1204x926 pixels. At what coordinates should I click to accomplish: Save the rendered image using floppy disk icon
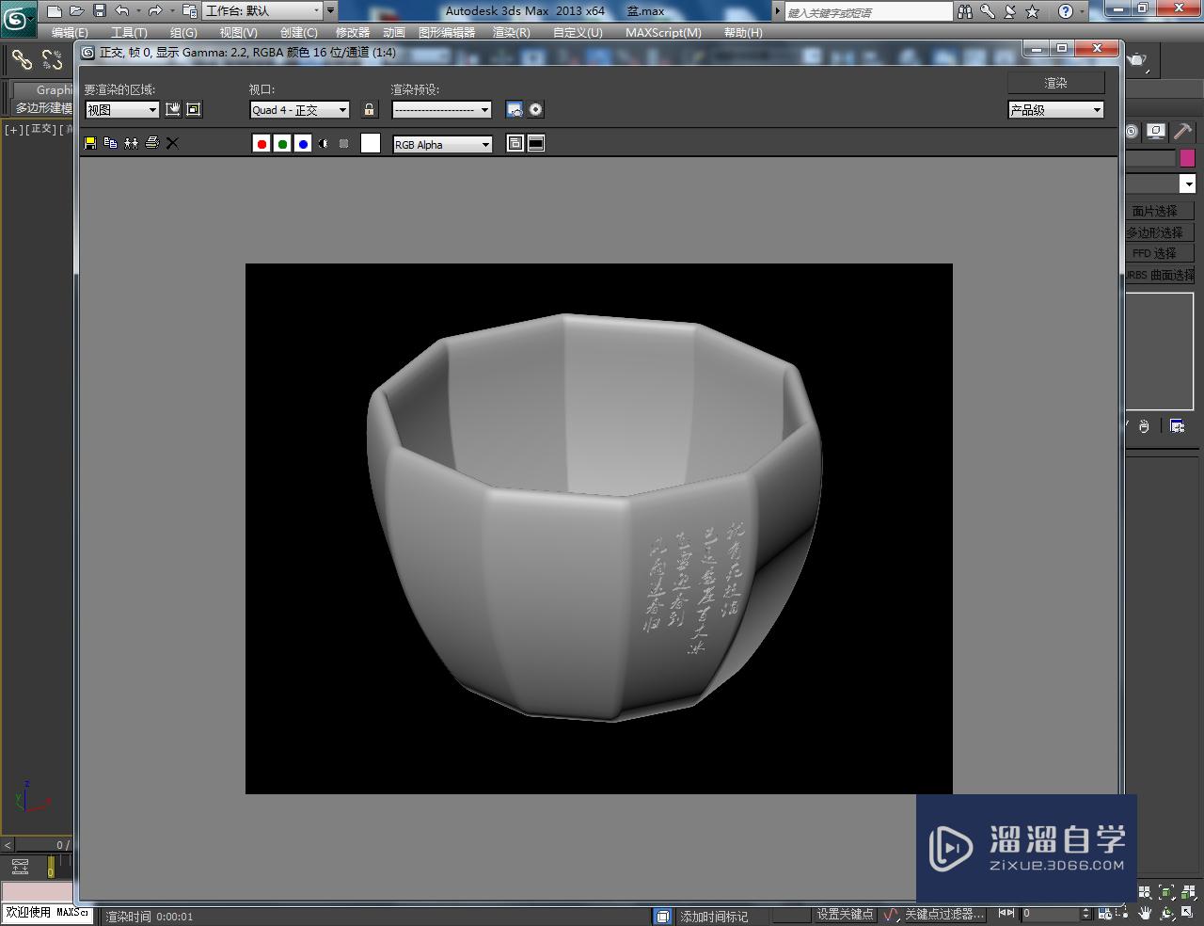pos(89,143)
